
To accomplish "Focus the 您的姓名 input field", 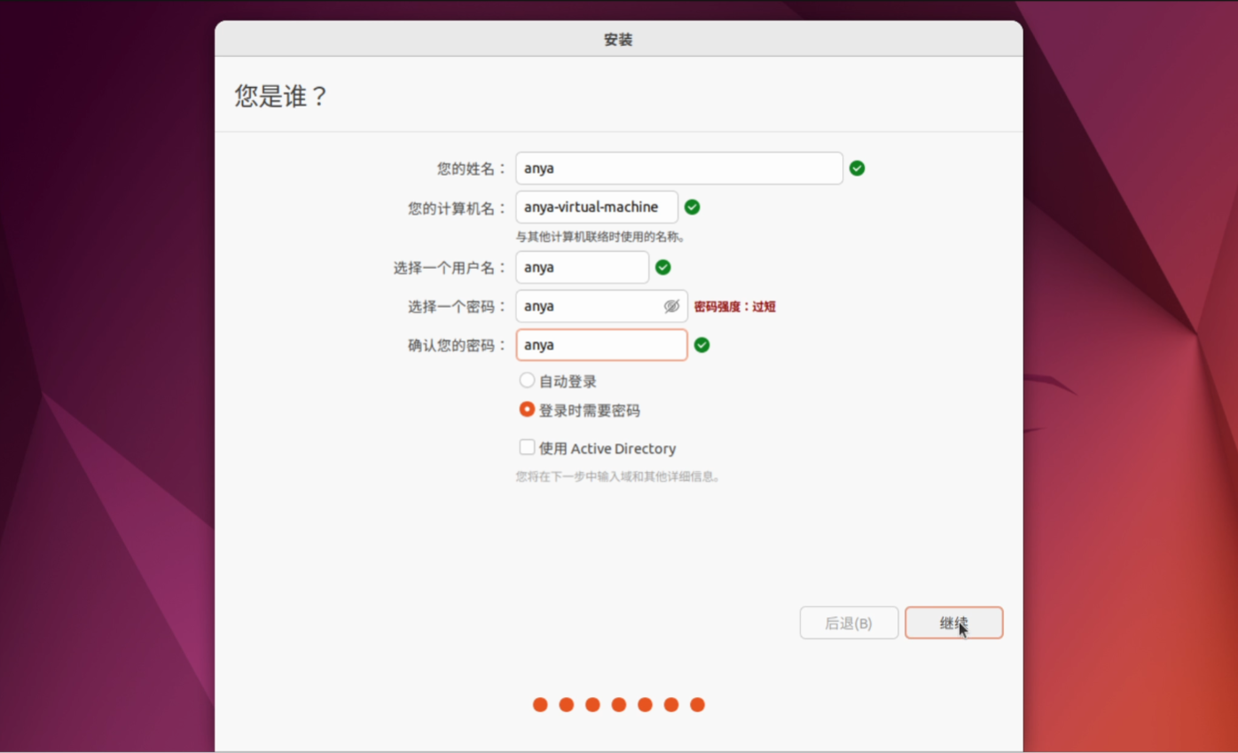I will click(678, 169).
